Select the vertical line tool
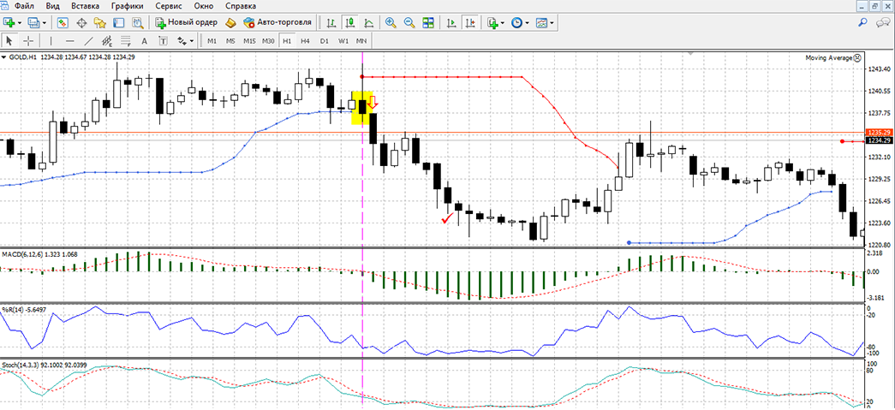The width and height of the screenshot is (895, 410). (51, 41)
